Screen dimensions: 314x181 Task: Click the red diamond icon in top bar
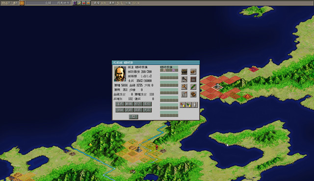tap(84, 3)
